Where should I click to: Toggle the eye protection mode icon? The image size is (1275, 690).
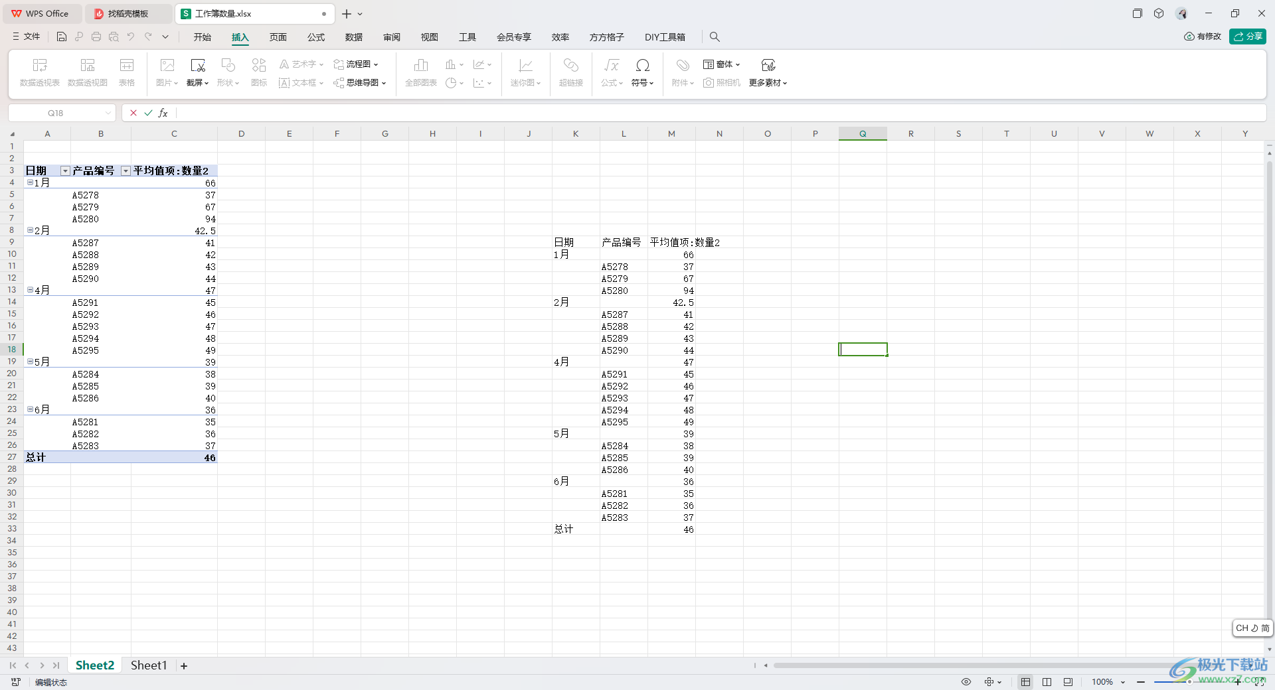(x=966, y=682)
